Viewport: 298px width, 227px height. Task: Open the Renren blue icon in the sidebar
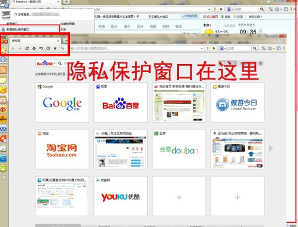(x=4, y=129)
